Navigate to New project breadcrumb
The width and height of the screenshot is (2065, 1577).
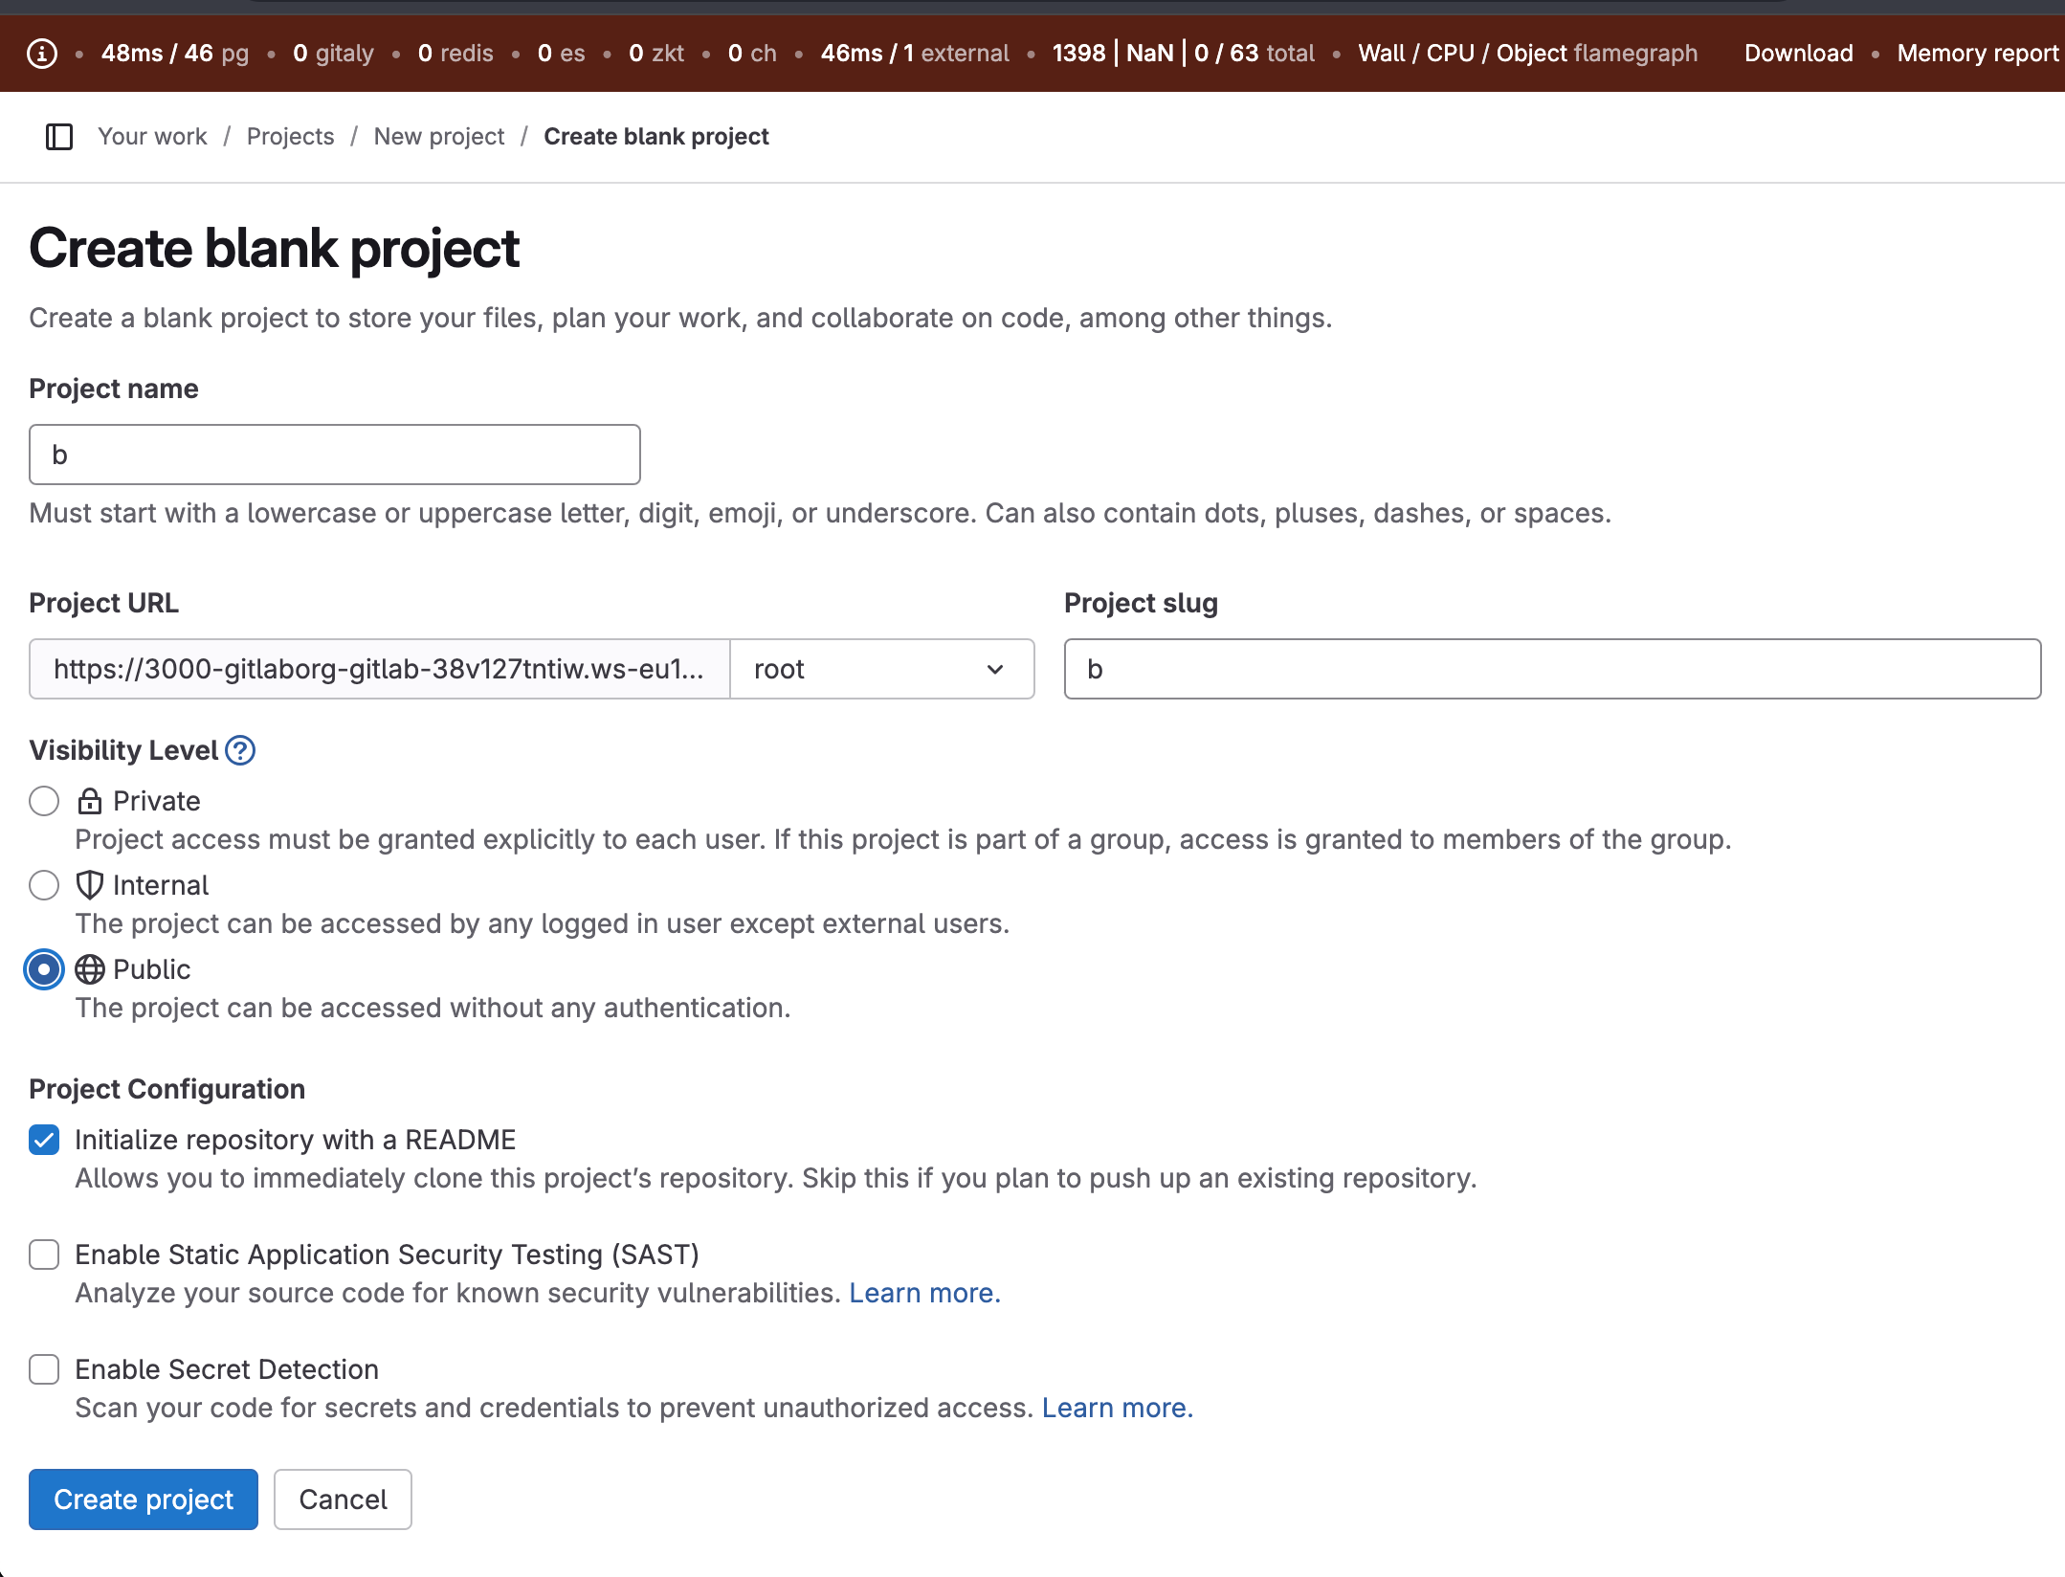click(x=438, y=137)
